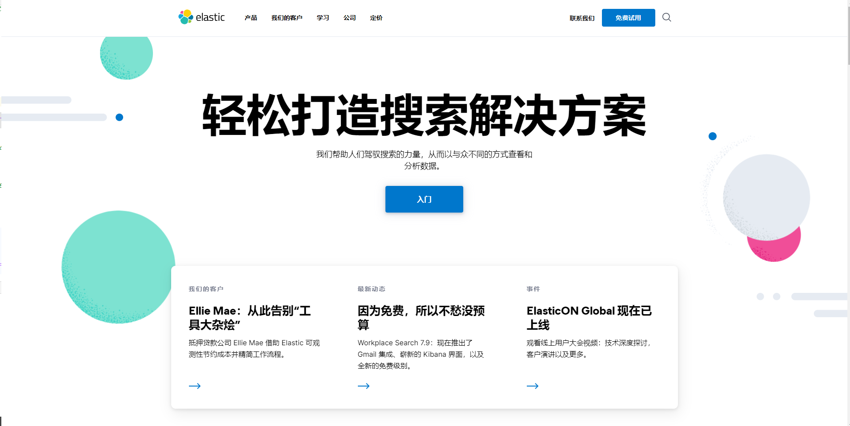Viewport: 850px width, 426px height.
Task: Click the arrow on the Ellie Mae card
Action: [195, 386]
